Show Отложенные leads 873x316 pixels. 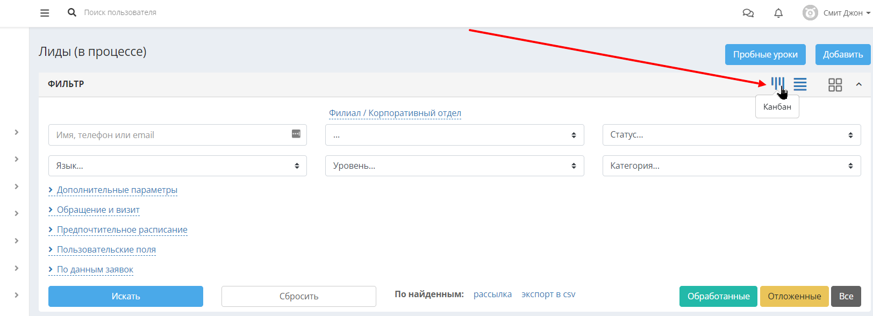pos(794,296)
